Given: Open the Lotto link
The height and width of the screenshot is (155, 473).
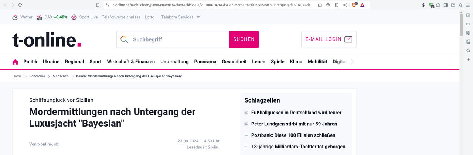Looking at the screenshot, I should pyautogui.click(x=150, y=17).
